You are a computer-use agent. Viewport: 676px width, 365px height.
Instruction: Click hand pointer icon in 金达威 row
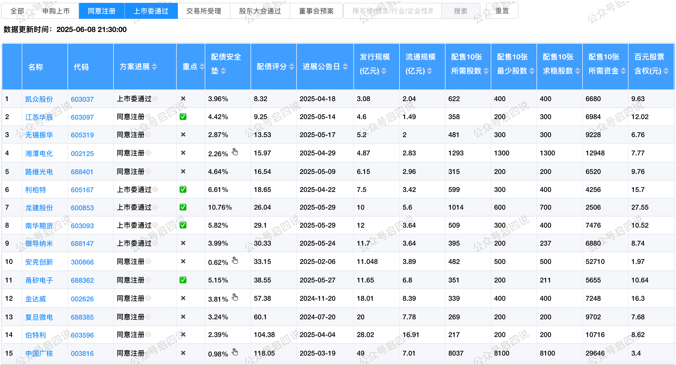235,297
